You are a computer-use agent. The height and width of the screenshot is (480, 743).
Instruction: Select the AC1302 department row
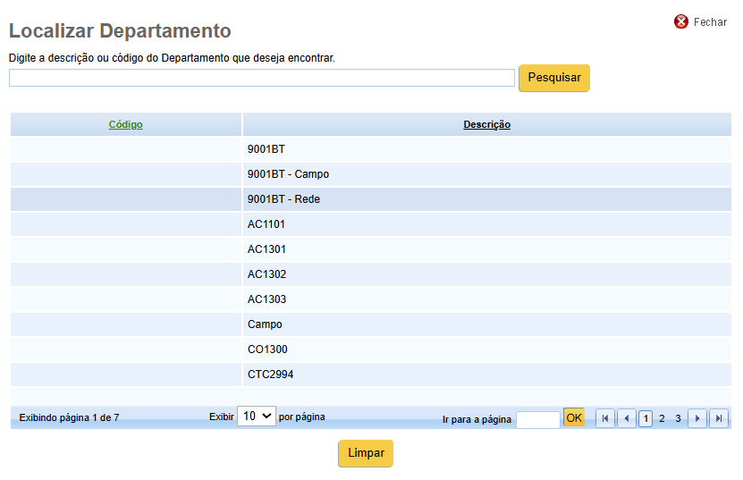(370, 274)
